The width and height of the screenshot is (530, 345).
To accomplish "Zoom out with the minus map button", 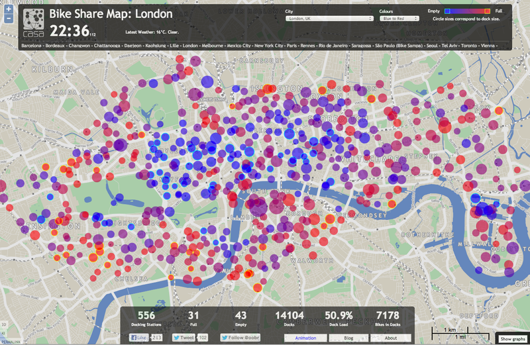I will (x=9, y=19).
